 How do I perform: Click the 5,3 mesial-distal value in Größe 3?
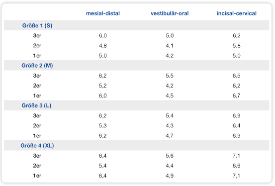click(103, 126)
